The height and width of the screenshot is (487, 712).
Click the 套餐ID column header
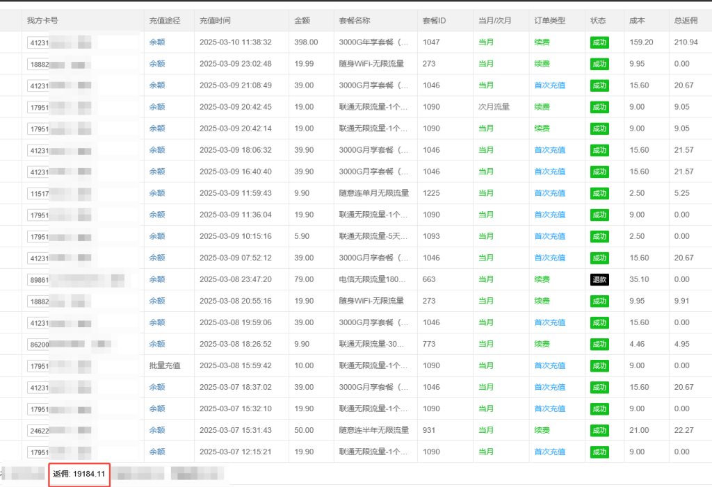click(x=434, y=20)
